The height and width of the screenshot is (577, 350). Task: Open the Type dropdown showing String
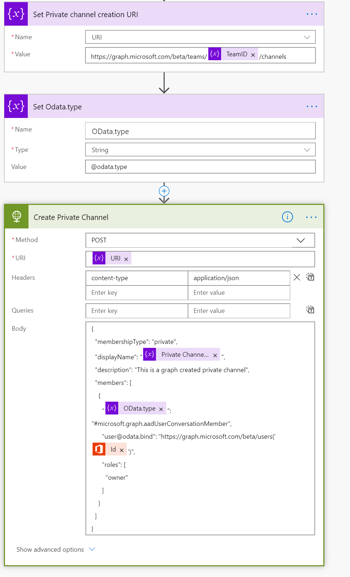tap(200, 150)
